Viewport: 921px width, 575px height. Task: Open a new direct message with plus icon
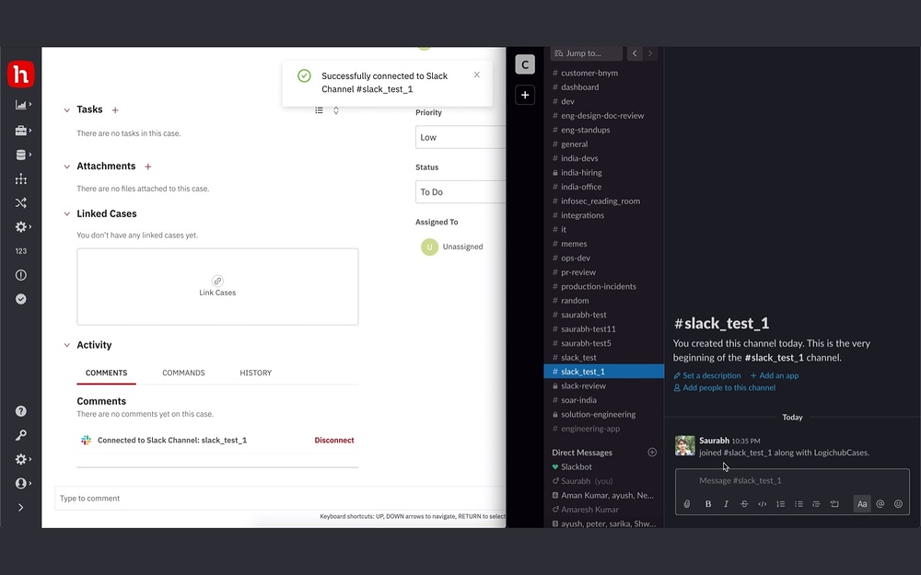(652, 453)
